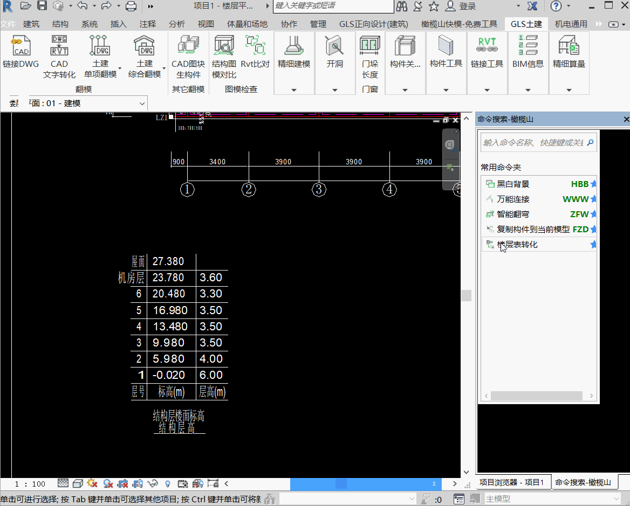The height and width of the screenshot is (506, 630).
Task: Open file from quick access toolbar
Action: pyautogui.click(x=26, y=5)
